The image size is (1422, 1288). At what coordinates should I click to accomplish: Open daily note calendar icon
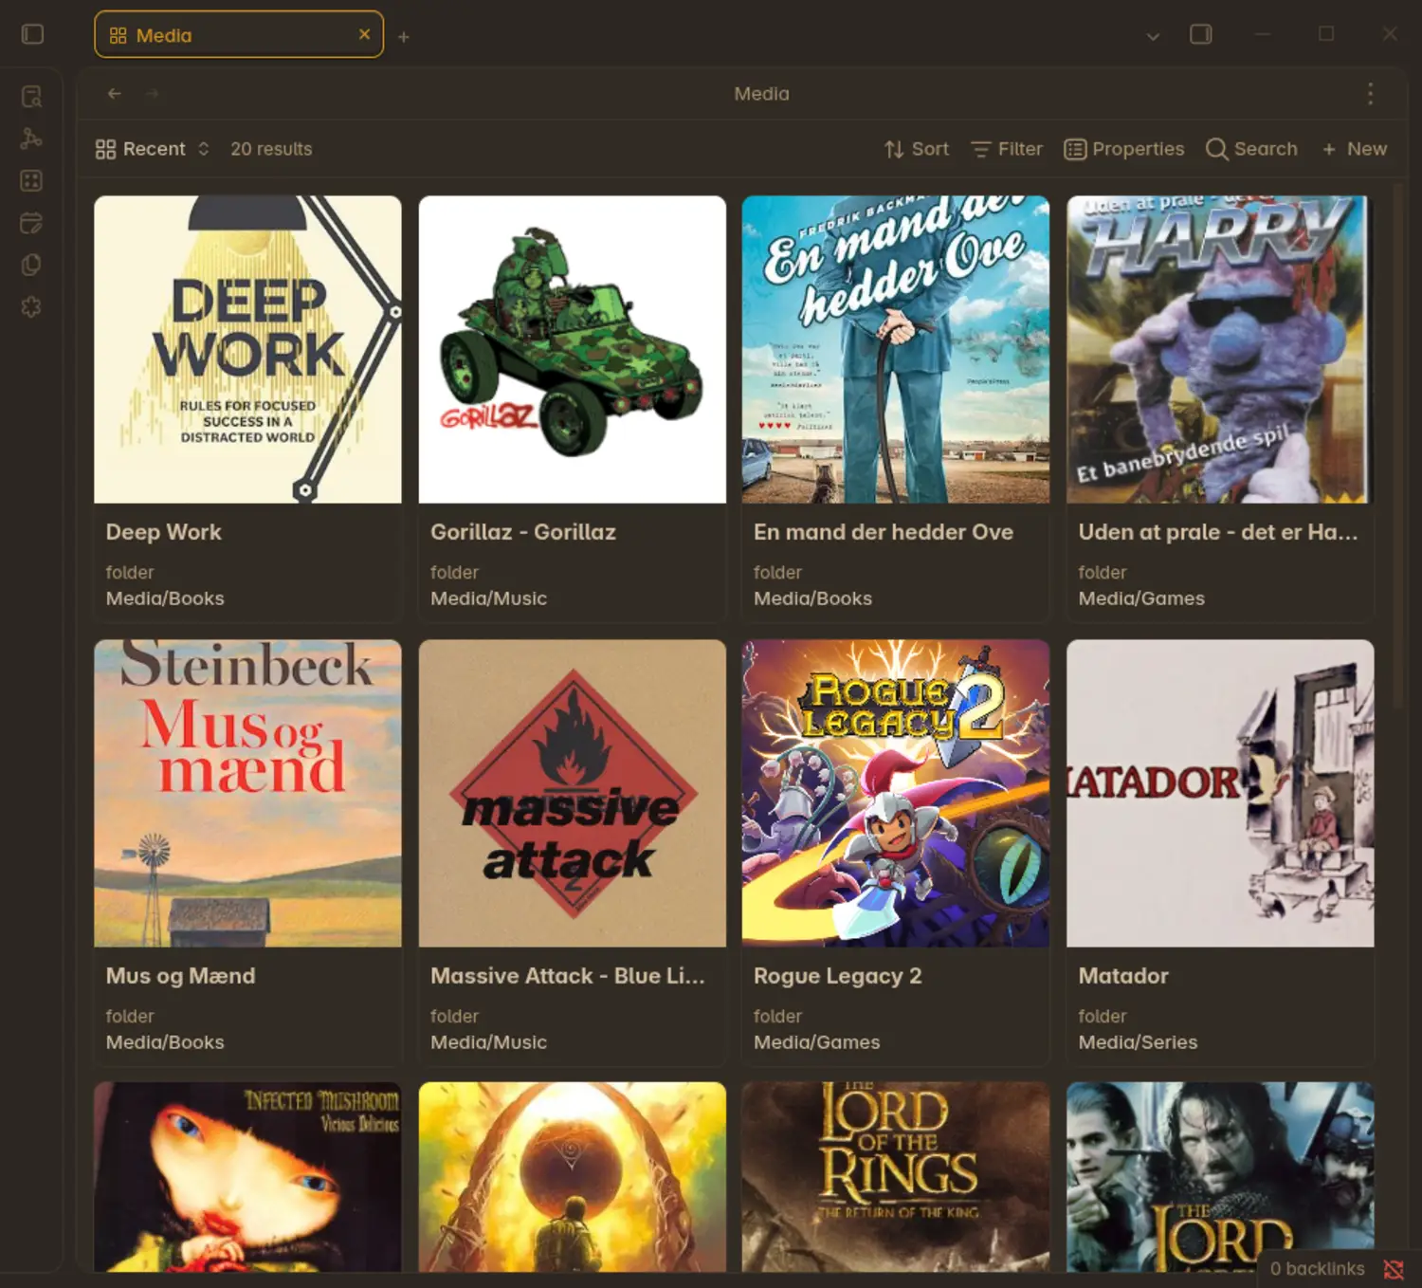pos(31,223)
